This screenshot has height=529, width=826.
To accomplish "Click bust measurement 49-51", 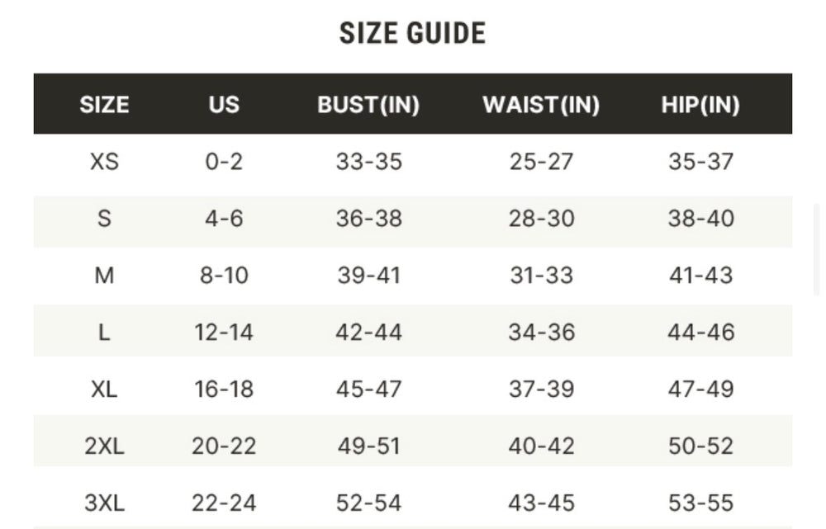I will click(368, 446).
